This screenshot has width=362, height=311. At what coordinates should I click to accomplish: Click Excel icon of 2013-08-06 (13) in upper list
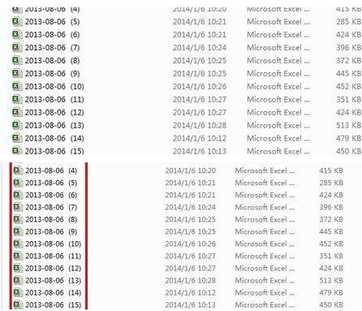(17, 125)
